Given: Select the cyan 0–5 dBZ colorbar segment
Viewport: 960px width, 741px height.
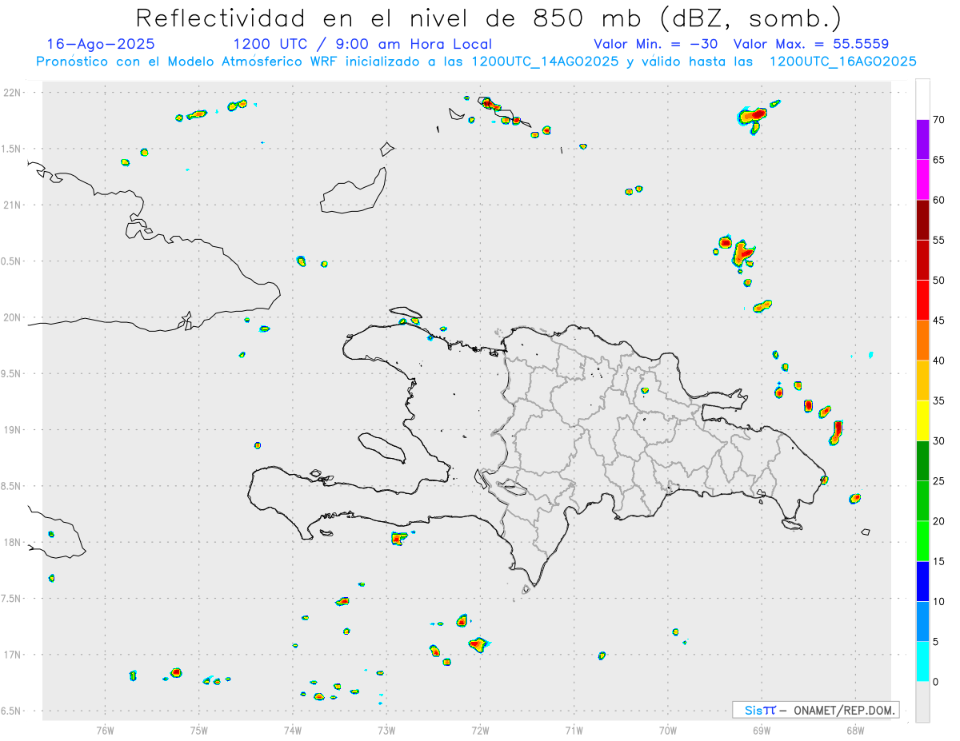Looking at the screenshot, I should pyautogui.click(x=922, y=662).
